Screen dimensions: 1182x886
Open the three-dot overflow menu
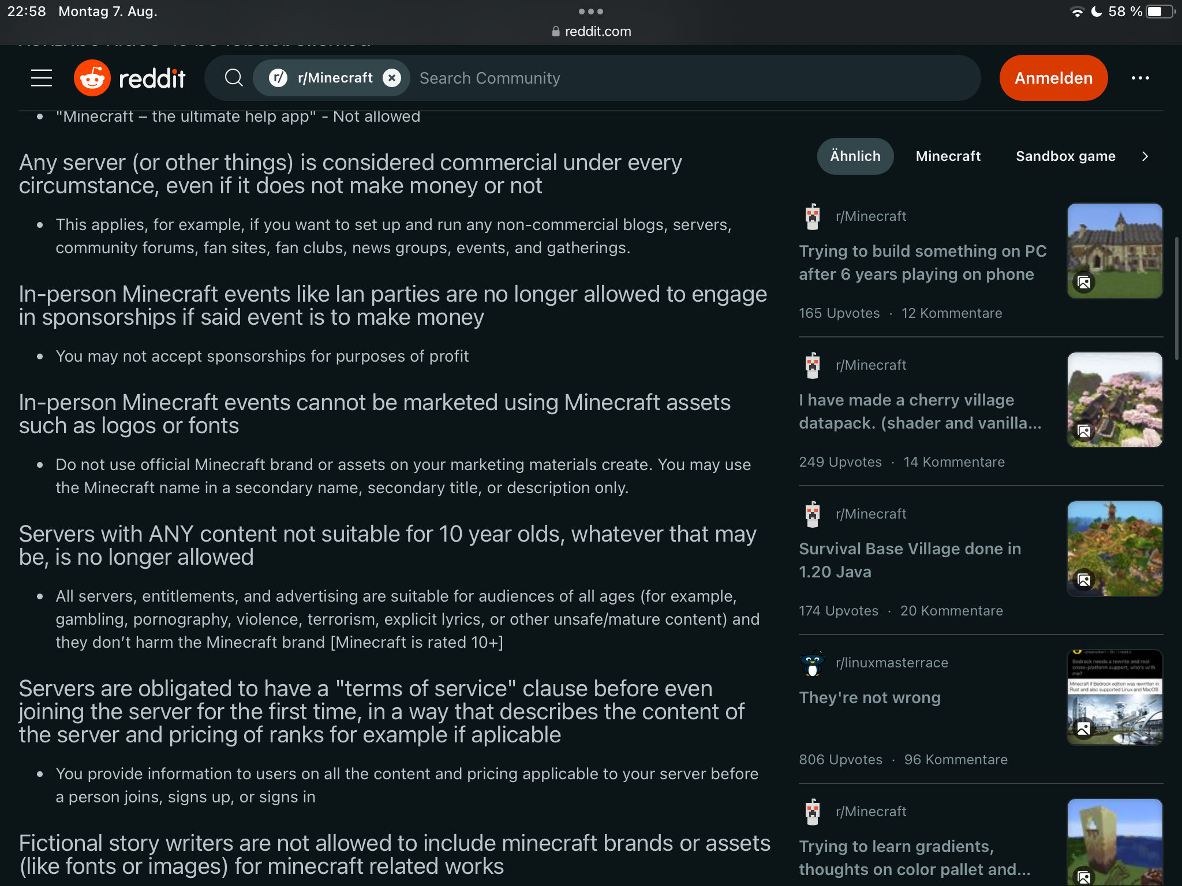click(x=1140, y=78)
